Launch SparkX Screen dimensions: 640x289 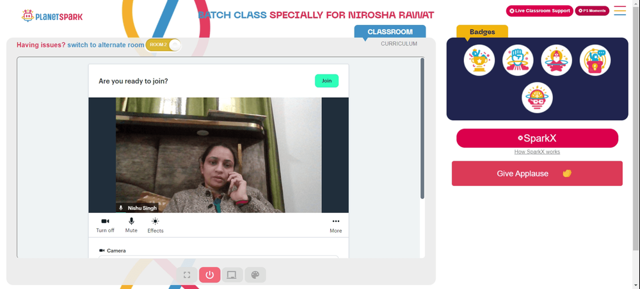coord(537,138)
